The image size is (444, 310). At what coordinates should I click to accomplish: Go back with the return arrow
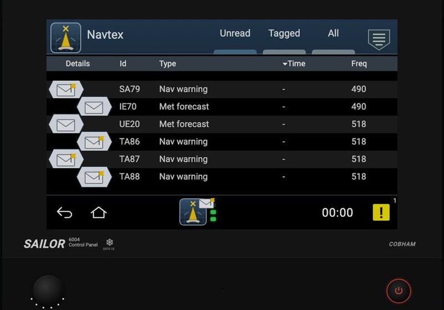pyautogui.click(x=64, y=213)
